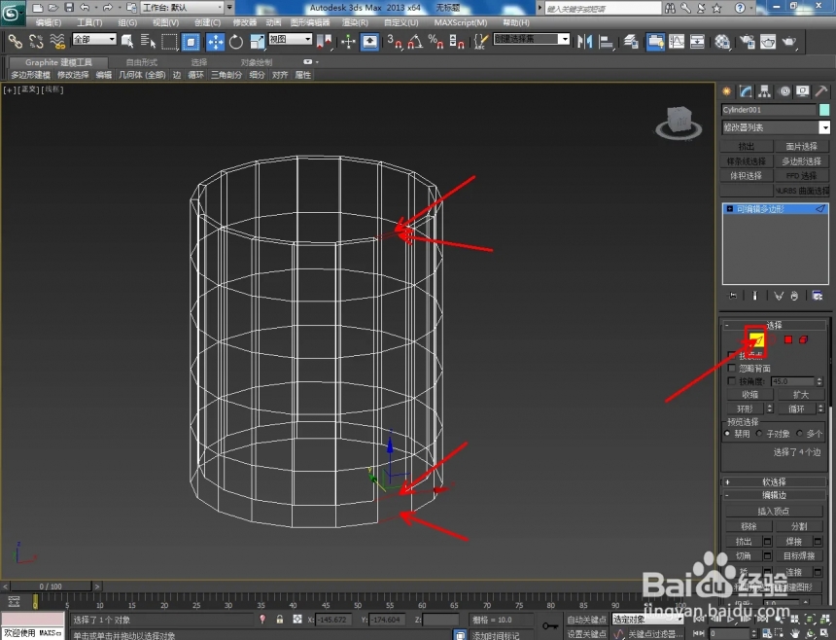Toggle the Angle Snap icon
The height and width of the screenshot is (640, 836).
pos(415,41)
